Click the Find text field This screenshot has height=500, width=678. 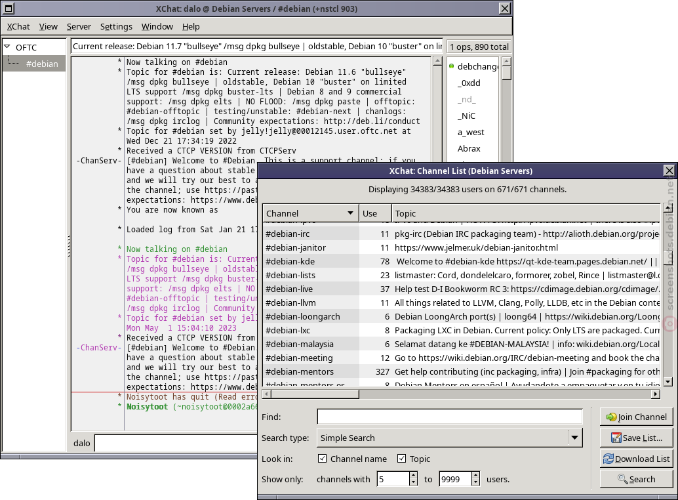(450, 417)
